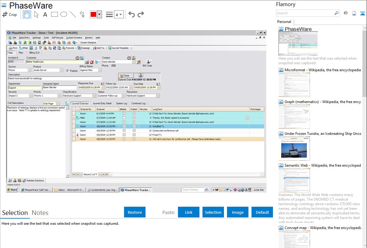Click the Windows Start button in the snapshot

click(12, 190)
